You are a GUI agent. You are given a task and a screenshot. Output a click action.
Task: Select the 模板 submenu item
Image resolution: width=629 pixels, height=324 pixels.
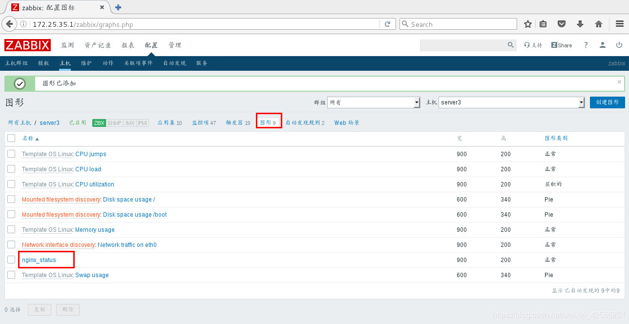43,63
